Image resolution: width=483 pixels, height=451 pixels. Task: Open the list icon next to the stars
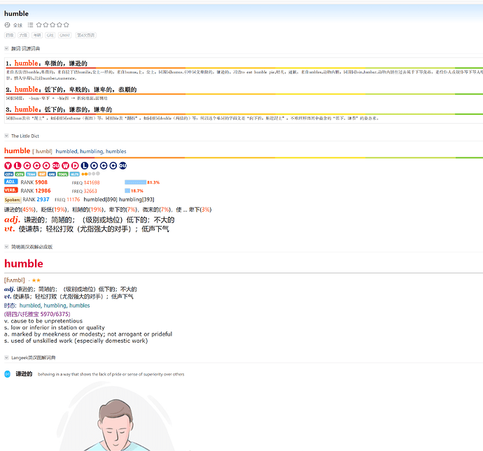[x=30, y=25]
